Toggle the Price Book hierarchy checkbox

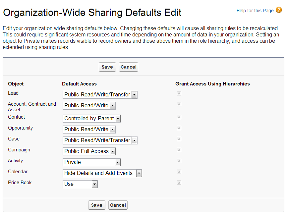[179, 183]
